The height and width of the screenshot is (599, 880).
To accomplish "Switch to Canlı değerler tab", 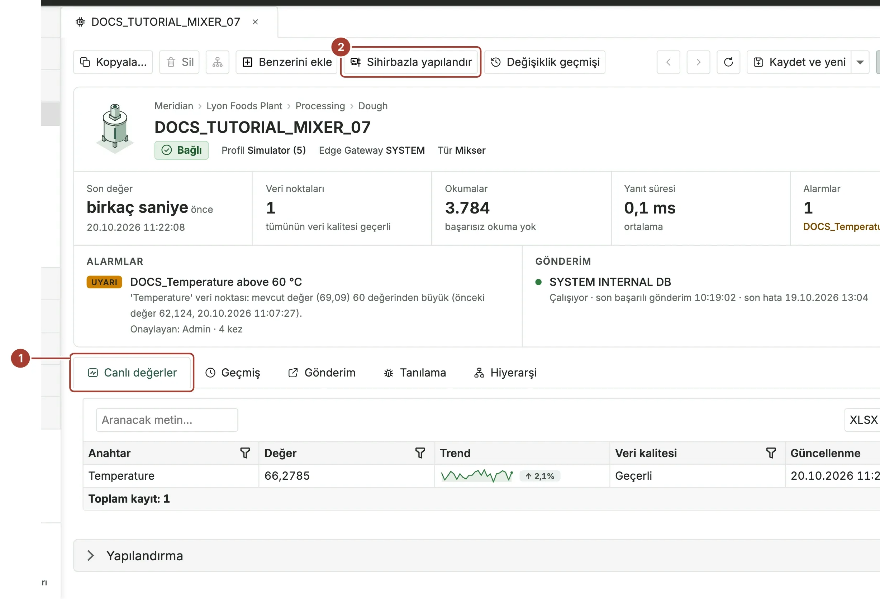I will [132, 373].
